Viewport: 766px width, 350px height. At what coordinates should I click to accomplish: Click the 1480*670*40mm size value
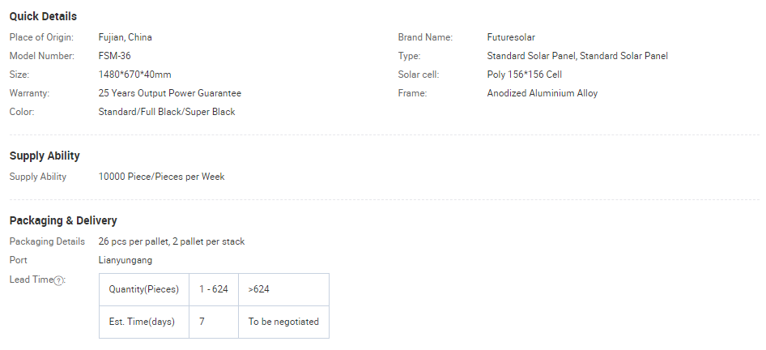pos(135,75)
